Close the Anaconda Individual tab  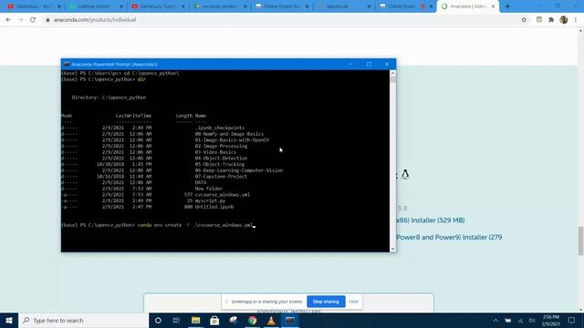493,6
